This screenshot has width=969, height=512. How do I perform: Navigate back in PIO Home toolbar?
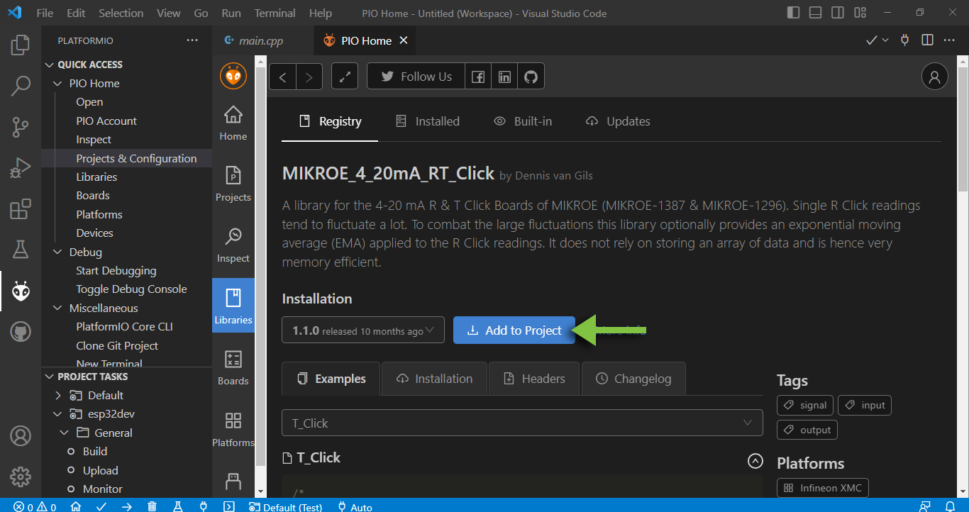[282, 77]
